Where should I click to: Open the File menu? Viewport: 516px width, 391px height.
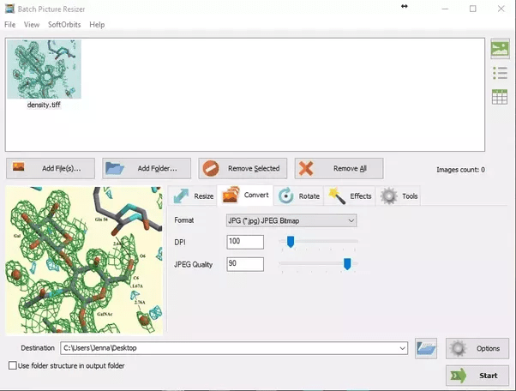(x=10, y=25)
